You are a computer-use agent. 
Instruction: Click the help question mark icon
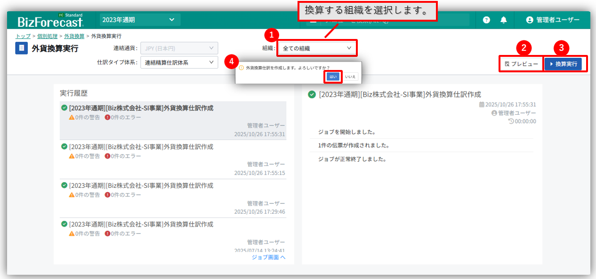tap(486, 20)
